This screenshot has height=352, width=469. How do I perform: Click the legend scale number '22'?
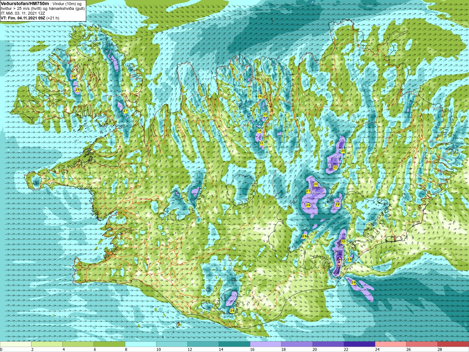tap(346, 349)
